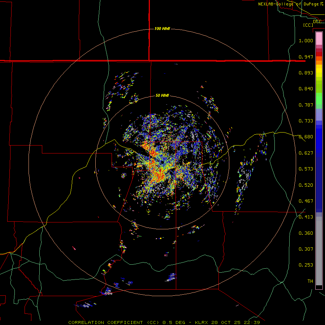
Task: Click the 22:39 timestamp in the caption
Action: (x=252, y=322)
